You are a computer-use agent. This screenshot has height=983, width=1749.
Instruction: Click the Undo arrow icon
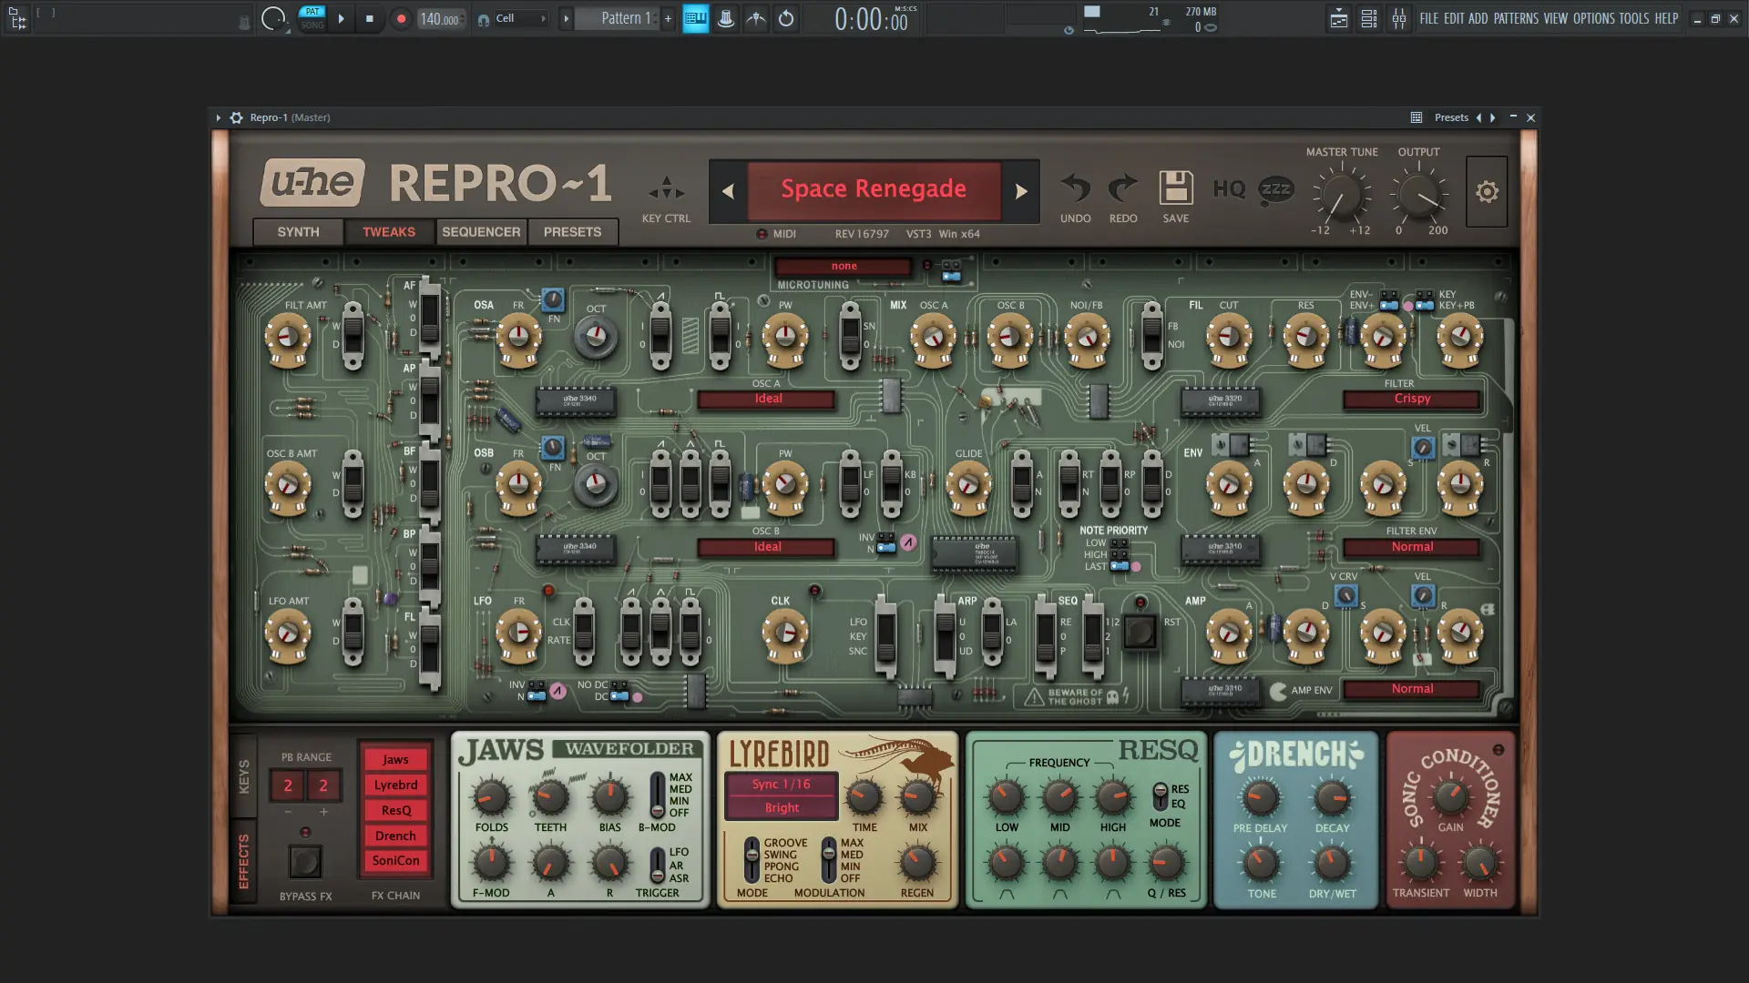point(1075,188)
